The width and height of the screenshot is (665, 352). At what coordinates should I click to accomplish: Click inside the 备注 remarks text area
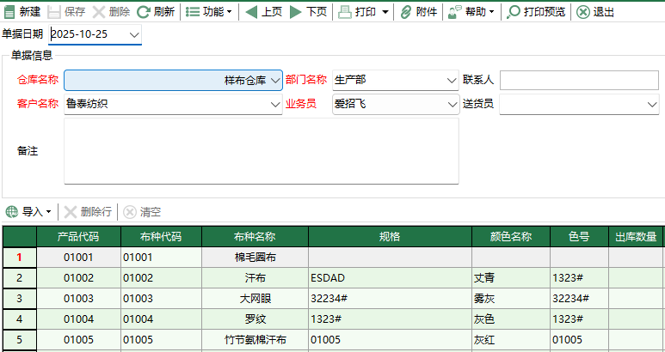pos(262,151)
